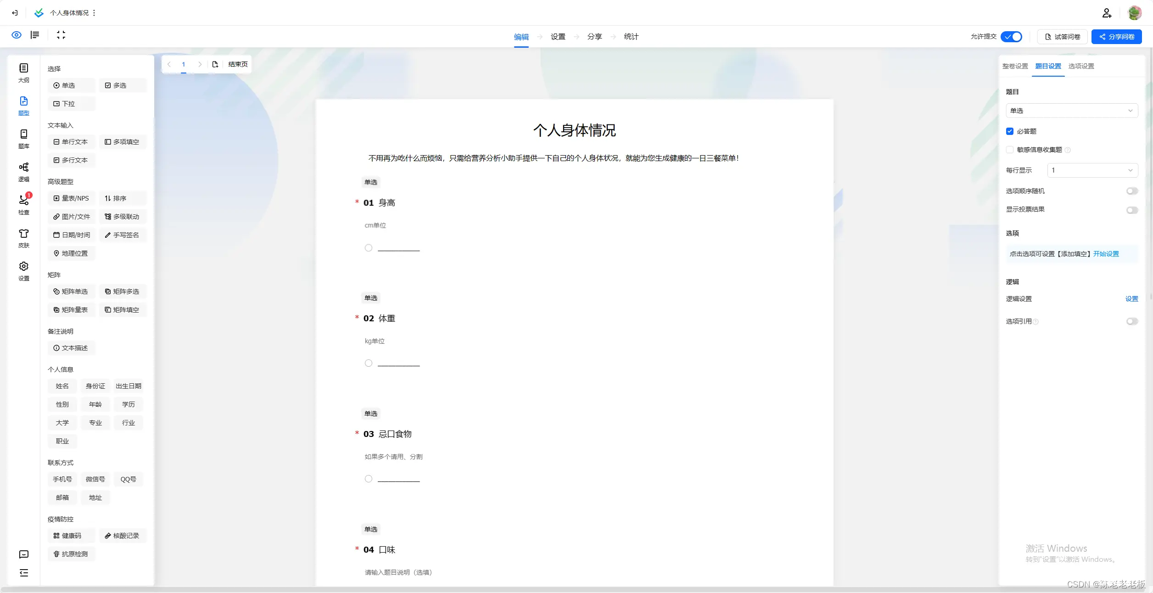Select the radio option under 02 体重

[x=369, y=363]
